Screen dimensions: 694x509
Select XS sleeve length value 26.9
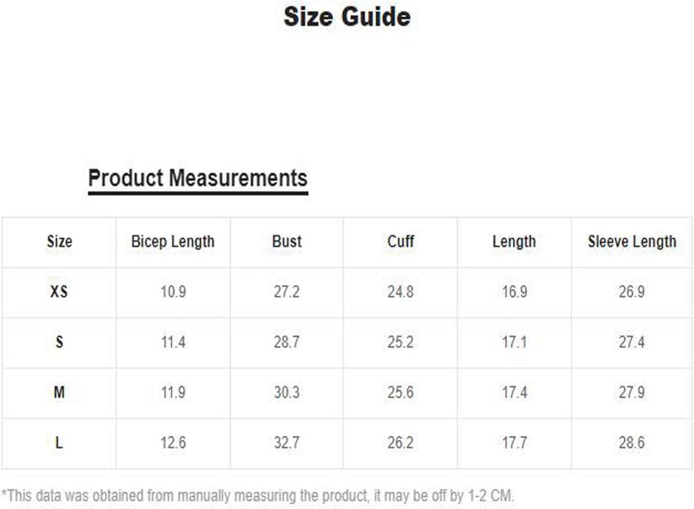point(632,292)
